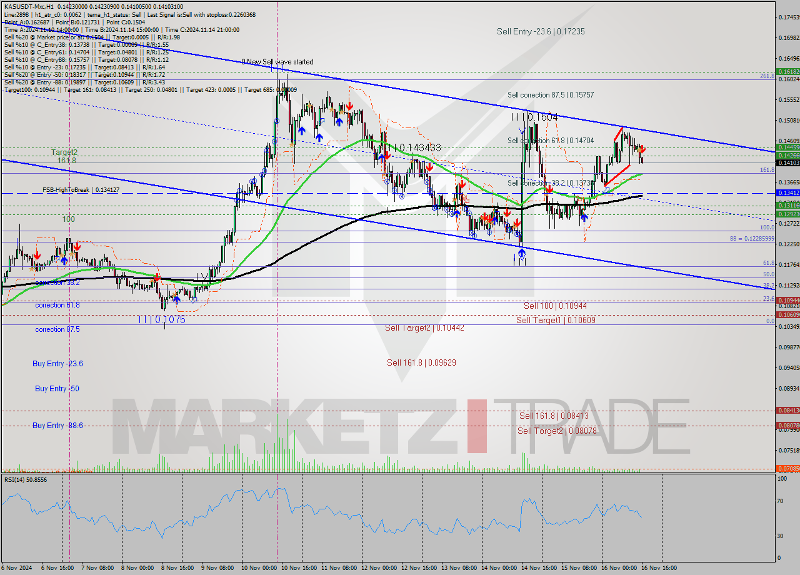Image resolution: width=800 pixels, height=575 pixels.
Task: Click the green 'Target2' label
Action: click(x=64, y=152)
